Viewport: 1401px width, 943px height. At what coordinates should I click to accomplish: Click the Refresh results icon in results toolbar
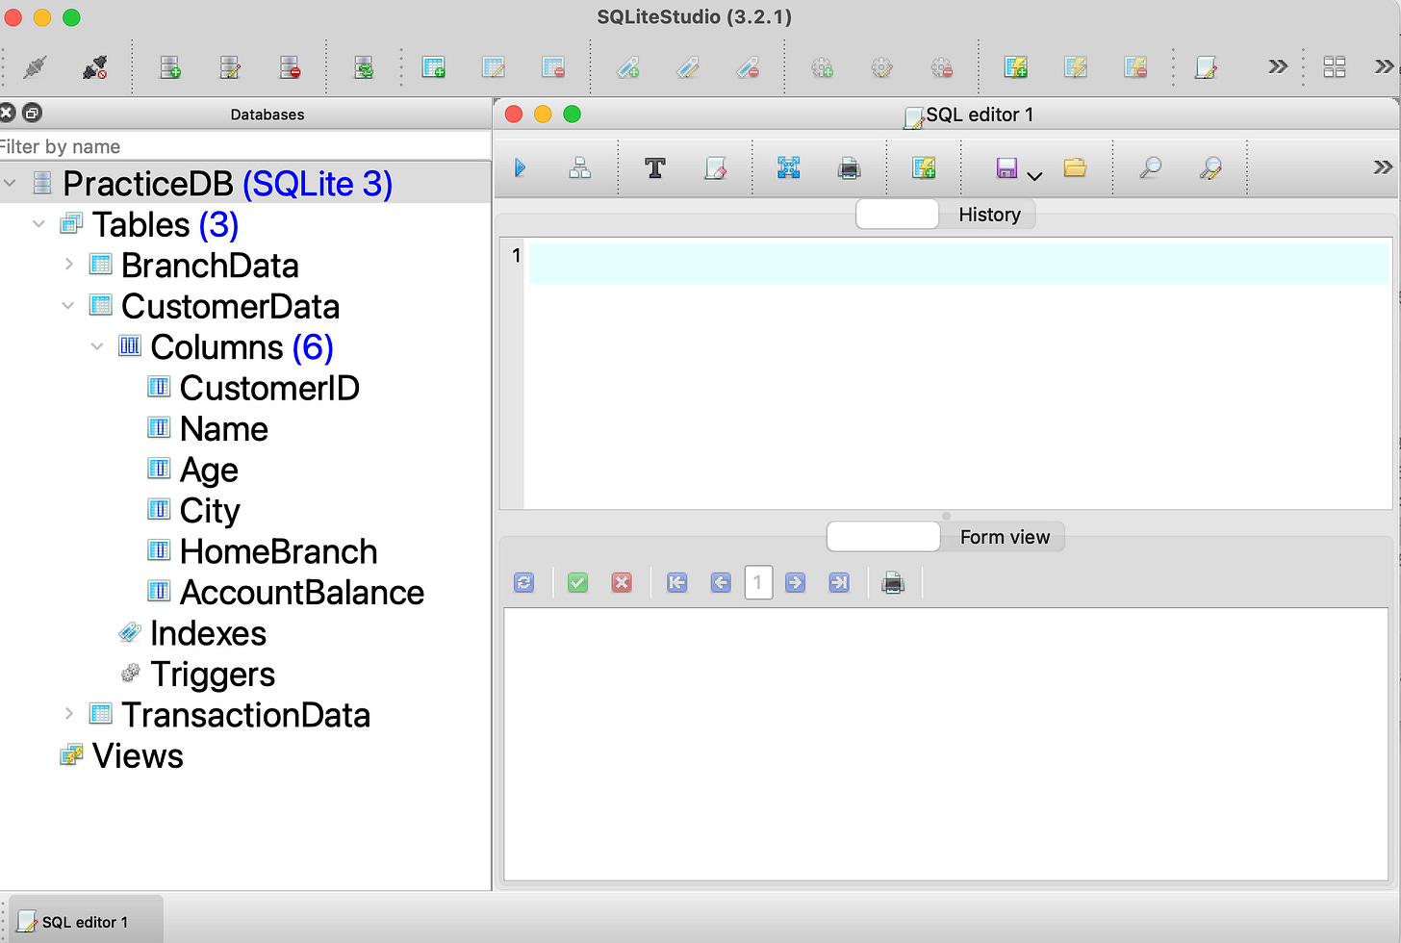pos(524,583)
